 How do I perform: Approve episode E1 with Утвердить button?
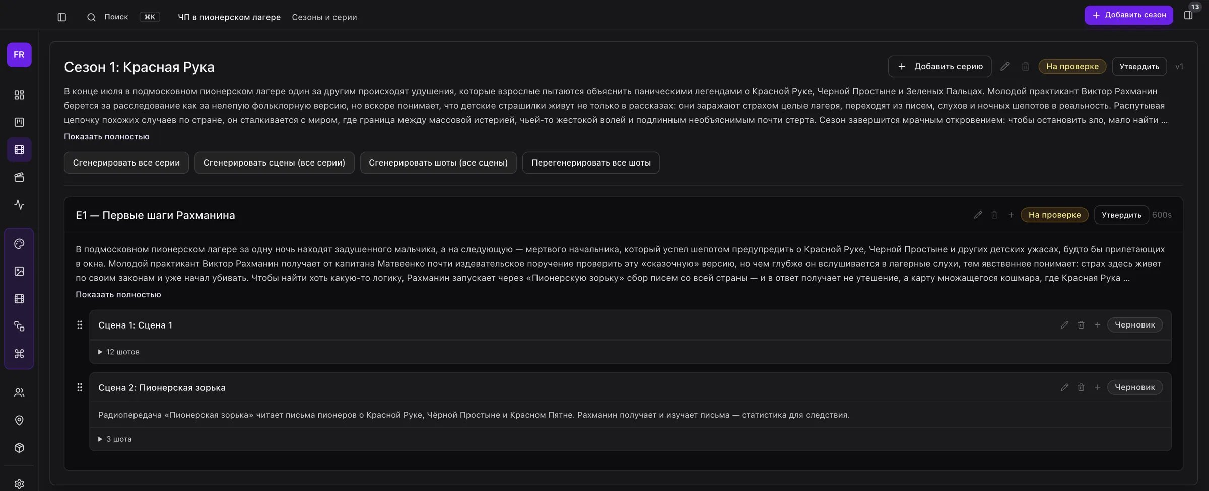1121,215
